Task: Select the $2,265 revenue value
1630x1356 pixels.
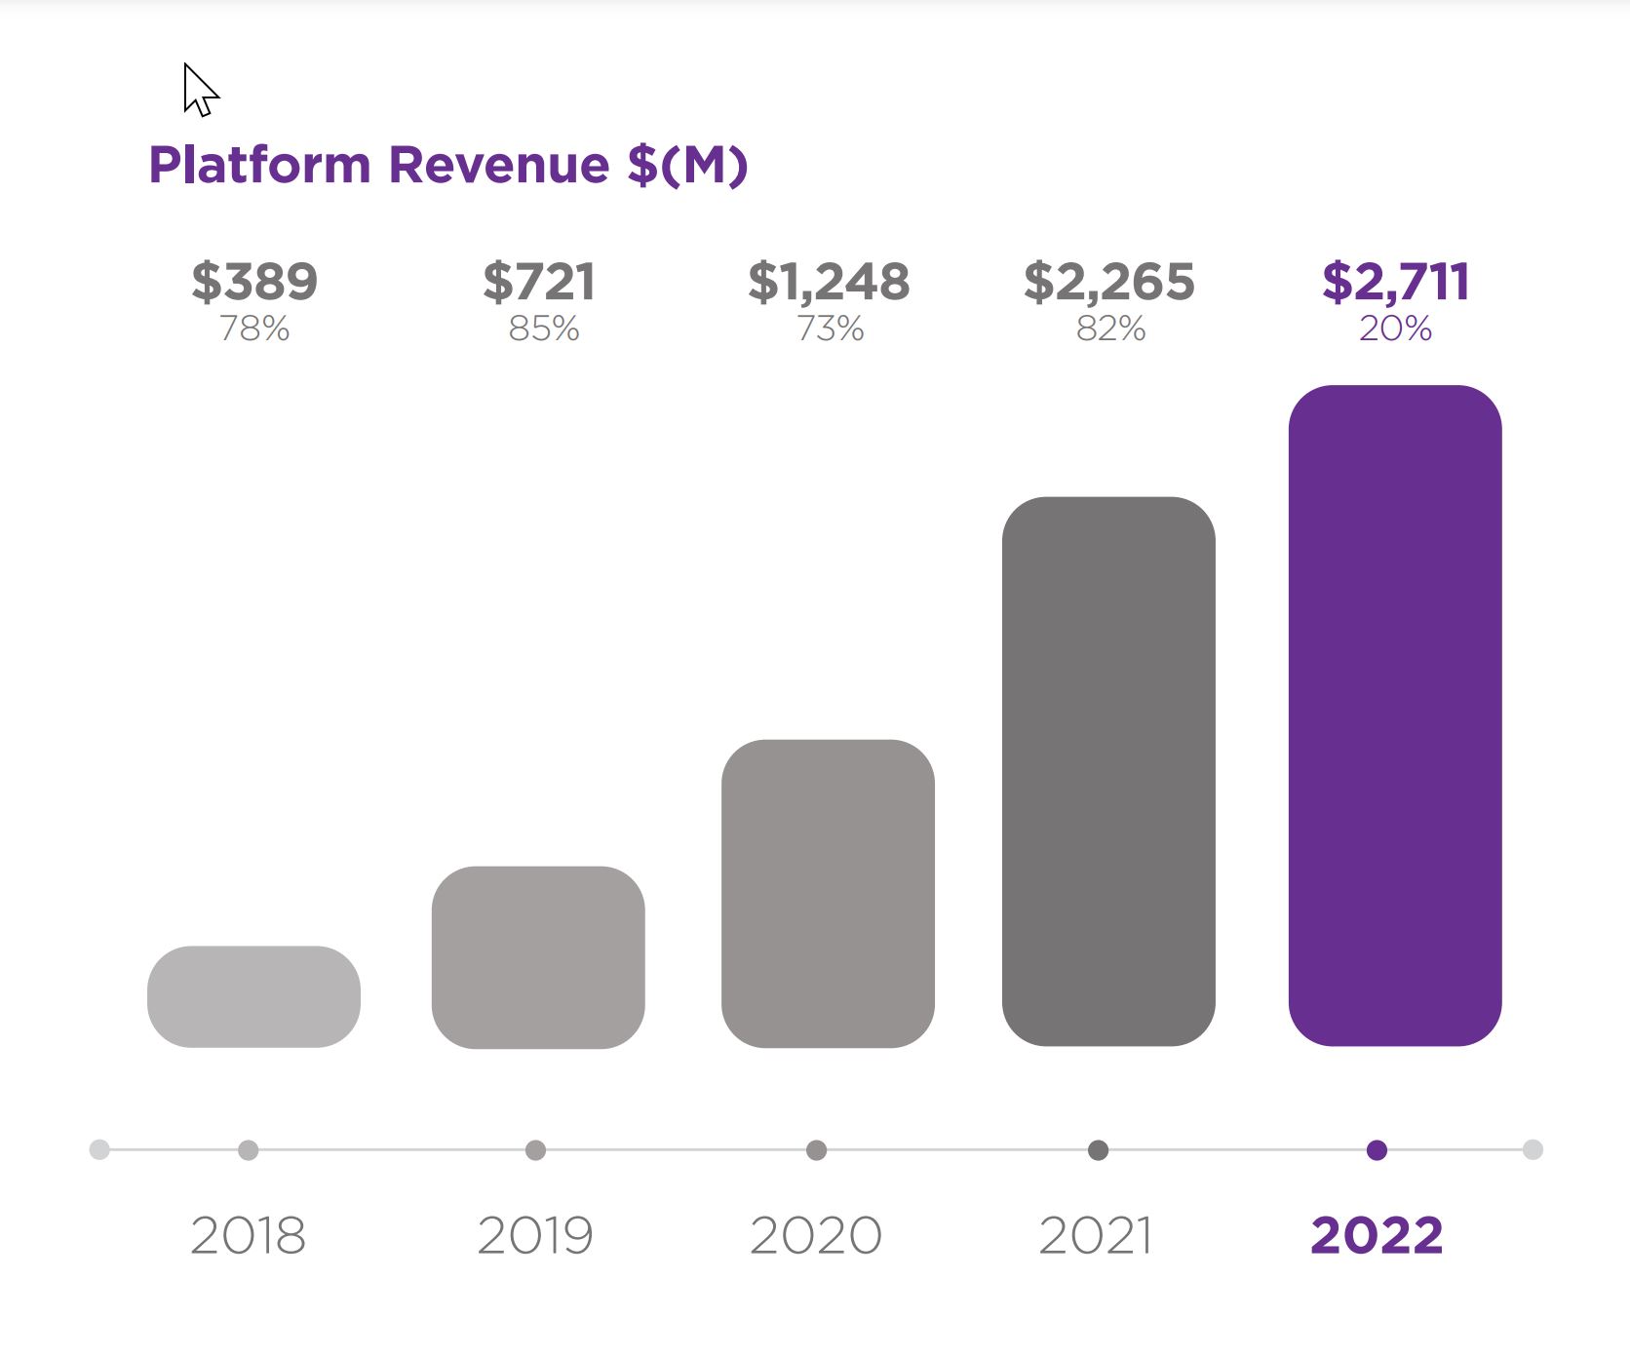Action: point(1109,282)
